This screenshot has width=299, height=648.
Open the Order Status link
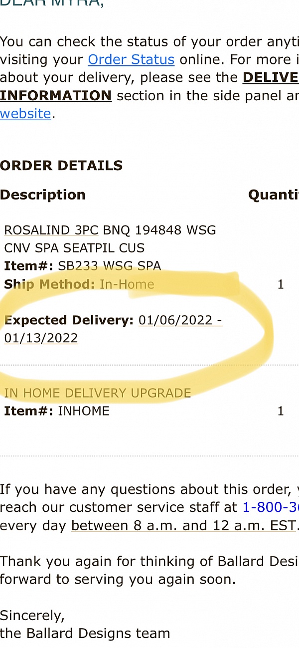pos(131,60)
